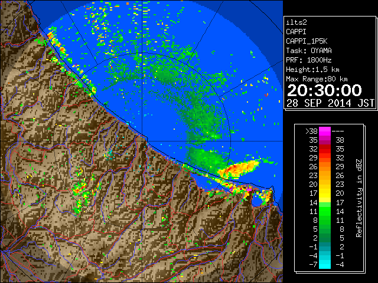Click the yellow legend swatch near 17
Image resolution: width=378 pixels, height=283 pixels.
[x=325, y=193]
